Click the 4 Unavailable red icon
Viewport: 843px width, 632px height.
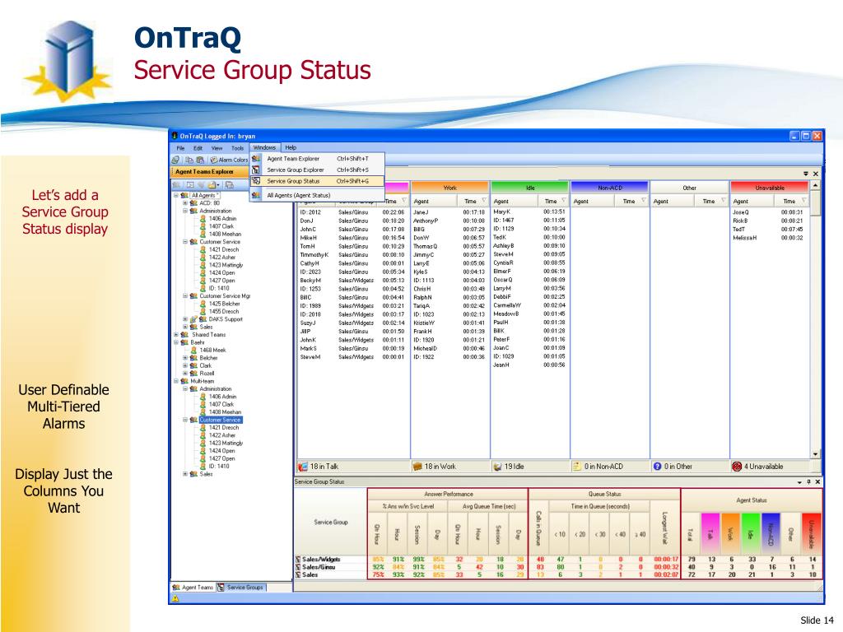[737, 467]
